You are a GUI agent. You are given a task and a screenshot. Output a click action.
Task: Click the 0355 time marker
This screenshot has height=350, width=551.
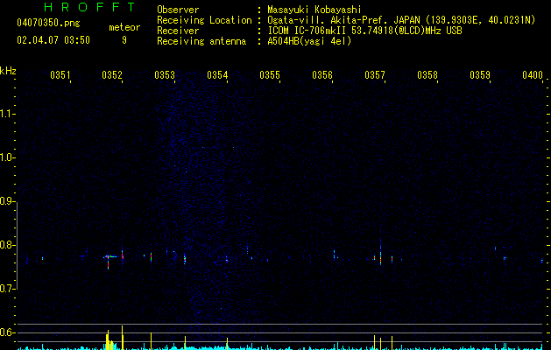(270, 74)
